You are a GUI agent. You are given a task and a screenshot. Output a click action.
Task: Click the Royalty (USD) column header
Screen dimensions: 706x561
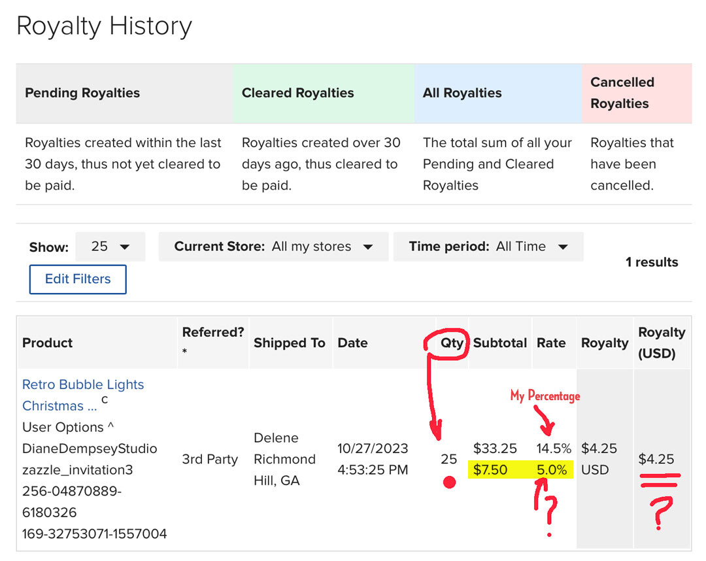tap(662, 343)
